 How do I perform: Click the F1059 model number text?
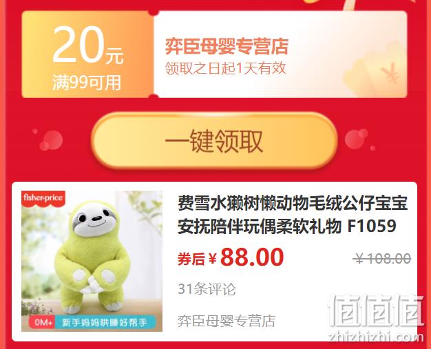(x=372, y=226)
